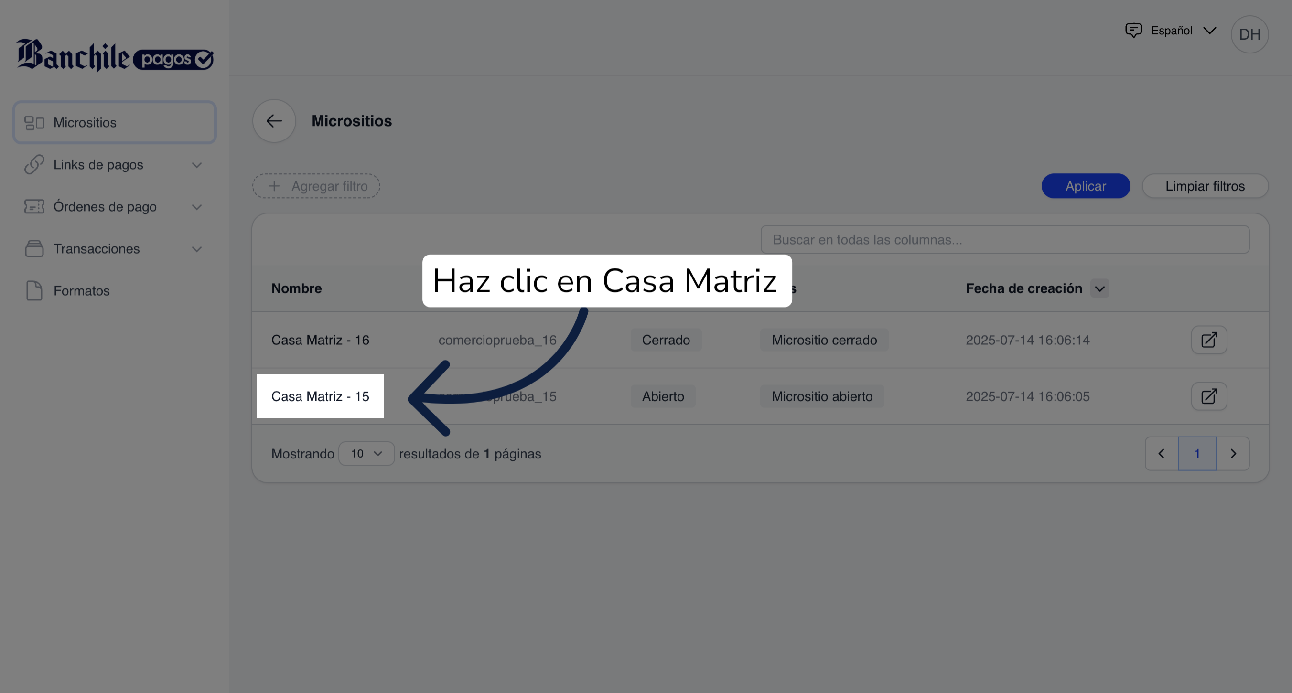The image size is (1292, 693).
Task: Go to next page with right chevron
Action: point(1233,454)
